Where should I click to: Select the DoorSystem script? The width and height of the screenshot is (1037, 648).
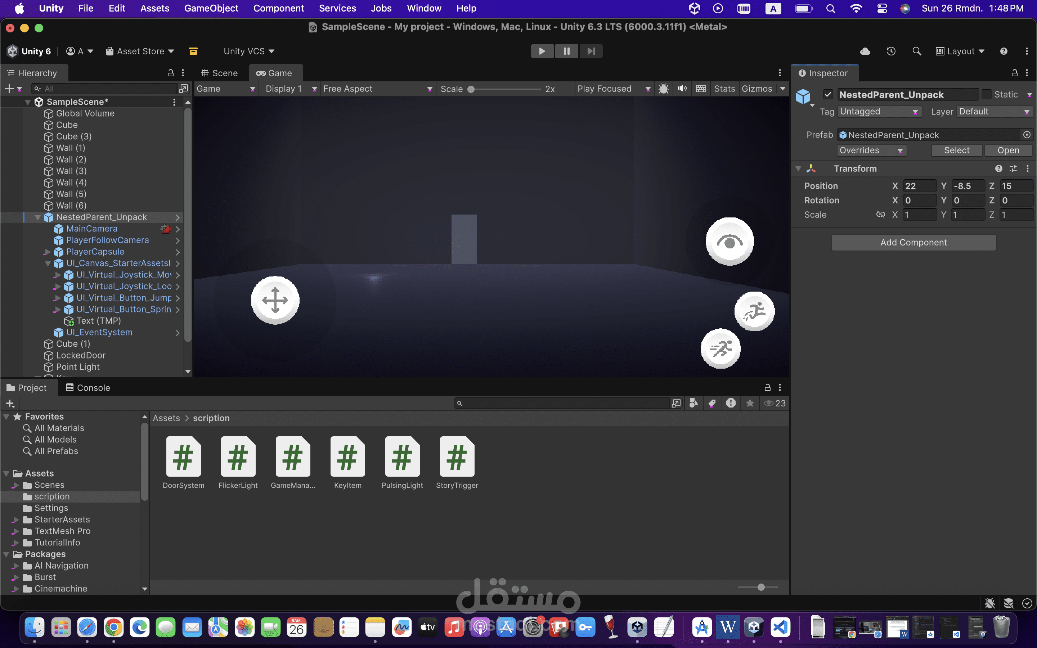pyautogui.click(x=183, y=463)
